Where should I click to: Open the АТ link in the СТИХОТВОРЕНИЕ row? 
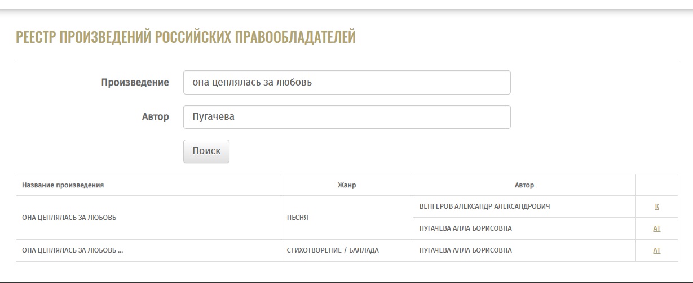657,250
